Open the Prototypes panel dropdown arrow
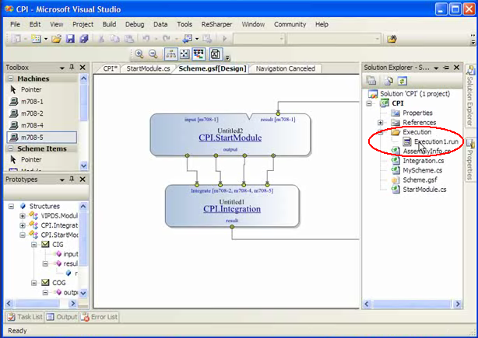 pos(62,179)
